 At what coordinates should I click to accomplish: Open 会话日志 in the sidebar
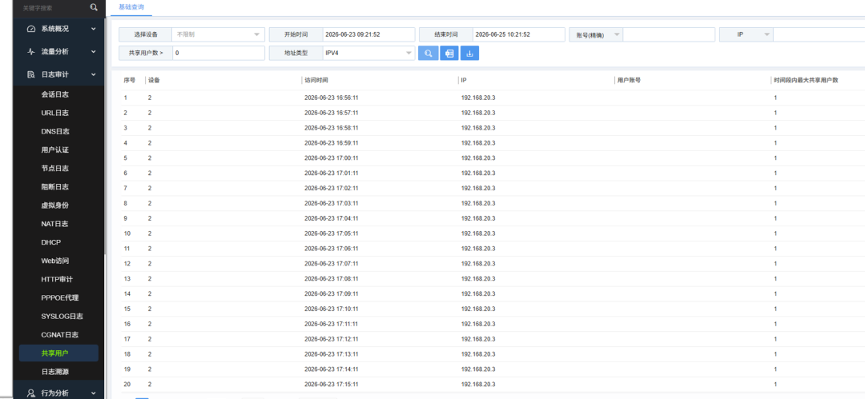pos(54,94)
